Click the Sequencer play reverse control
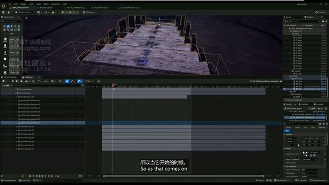This screenshot has width=329, height=185. click(40, 176)
